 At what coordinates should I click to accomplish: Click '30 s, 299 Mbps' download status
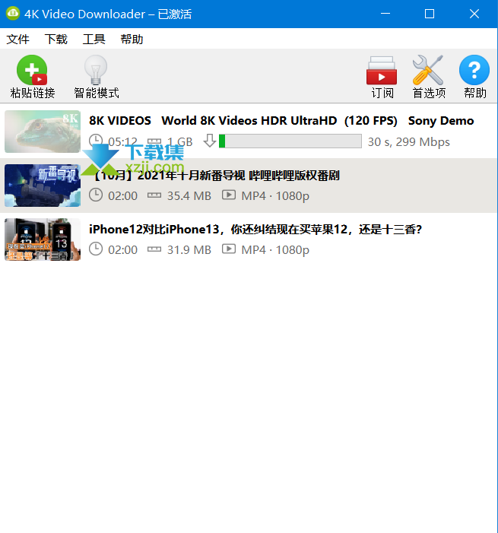(408, 141)
